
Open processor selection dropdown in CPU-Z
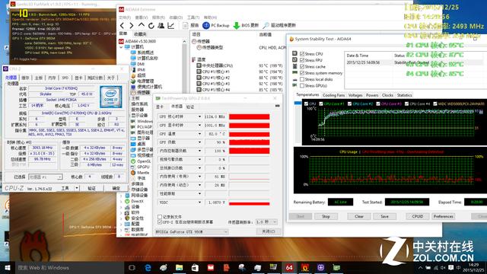pyautogui.click(x=46, y=177)
